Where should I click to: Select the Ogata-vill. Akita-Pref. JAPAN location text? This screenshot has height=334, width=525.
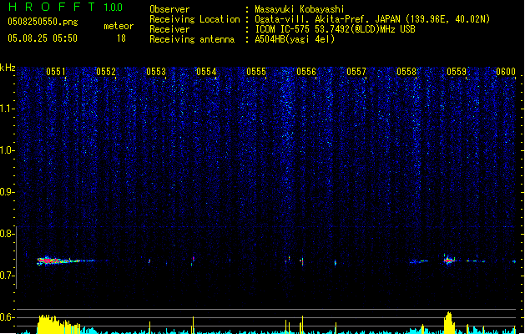point(372,19)
